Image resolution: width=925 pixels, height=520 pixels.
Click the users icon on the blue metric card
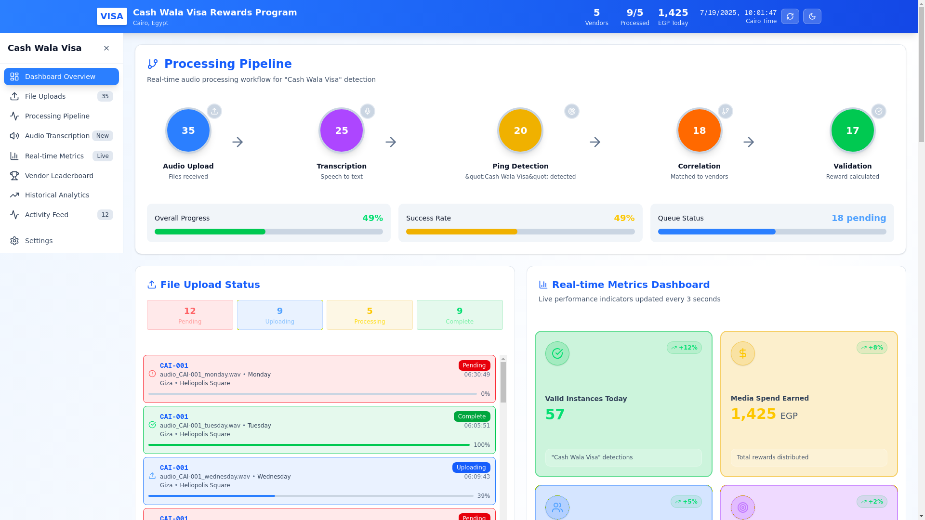pos(557,507)
